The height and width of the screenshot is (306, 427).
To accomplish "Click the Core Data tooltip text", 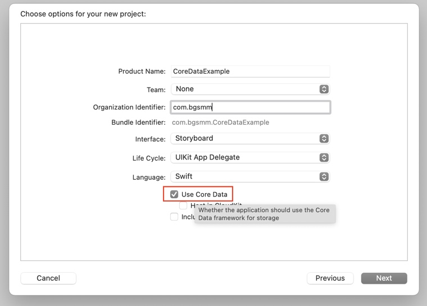I will pyautogui.click(x=264, y=214).
